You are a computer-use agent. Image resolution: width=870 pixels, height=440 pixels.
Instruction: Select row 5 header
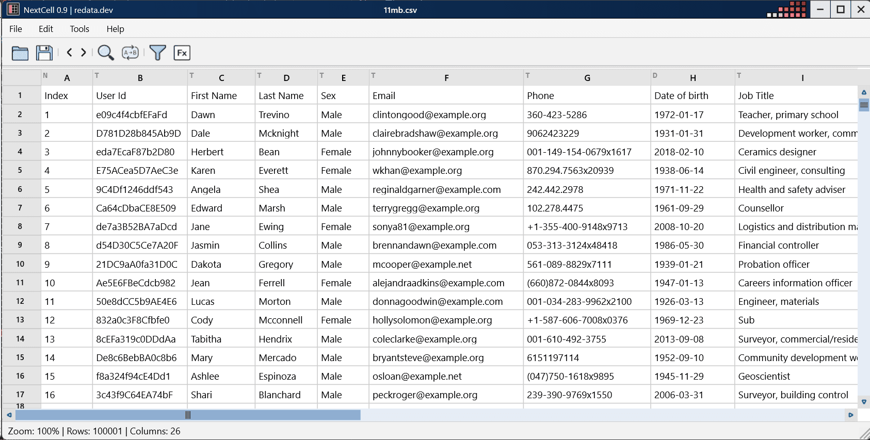20,170
